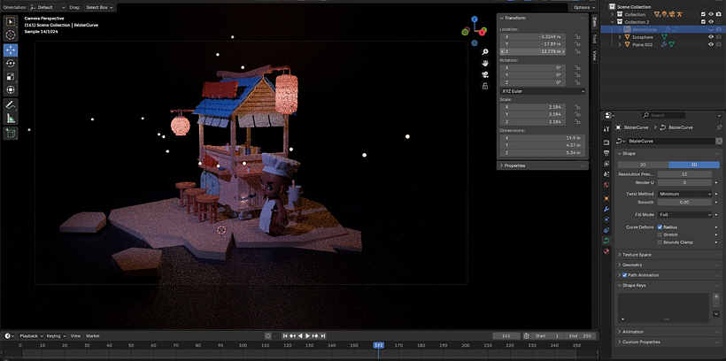The width and height of the screenshot is (726, 361).
Task: Enable the Stretch checkbox
Action: point(660,234)
